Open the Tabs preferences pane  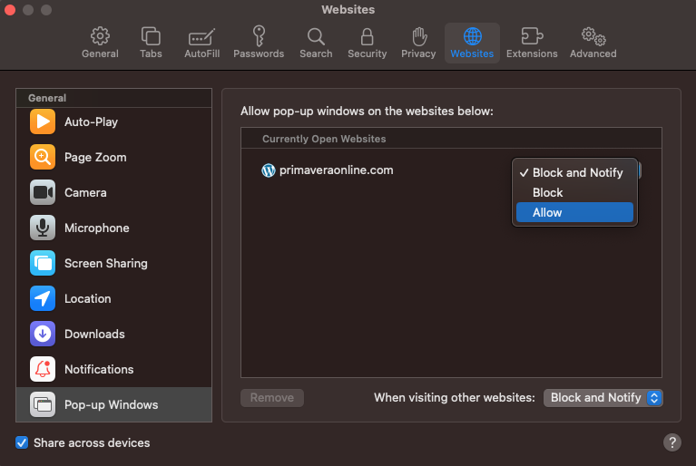pos(151,43)
